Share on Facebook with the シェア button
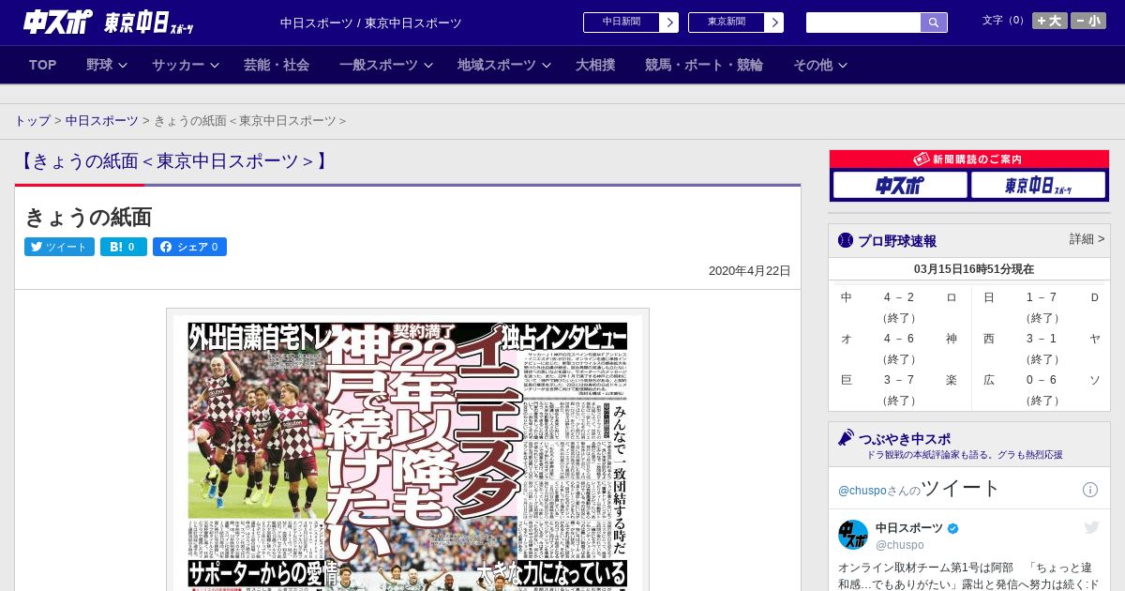Image resolution: width=1125 pixels, height=591 pixels. click(x=189, y=247)
